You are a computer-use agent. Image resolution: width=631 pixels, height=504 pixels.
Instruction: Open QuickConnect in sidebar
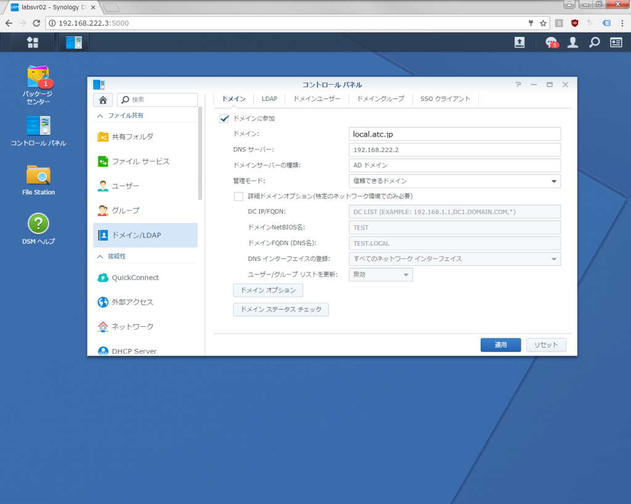point(145,278)
